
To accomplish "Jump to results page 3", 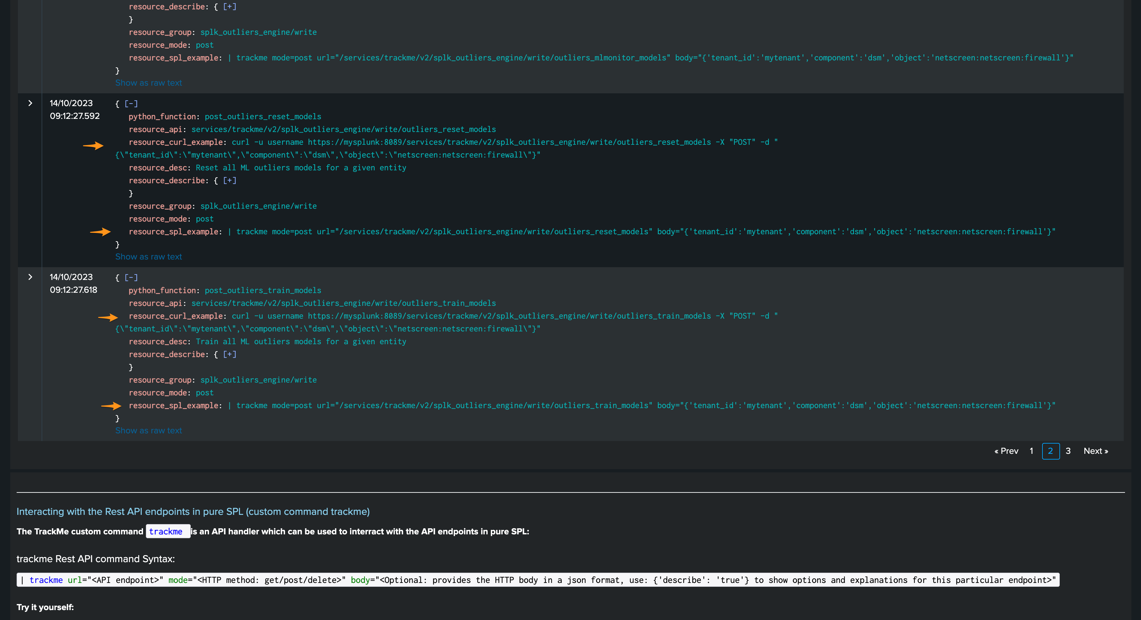I will [x=1068, y=451].
